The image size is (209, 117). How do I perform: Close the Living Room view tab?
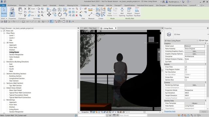click(x=116, y=28)
